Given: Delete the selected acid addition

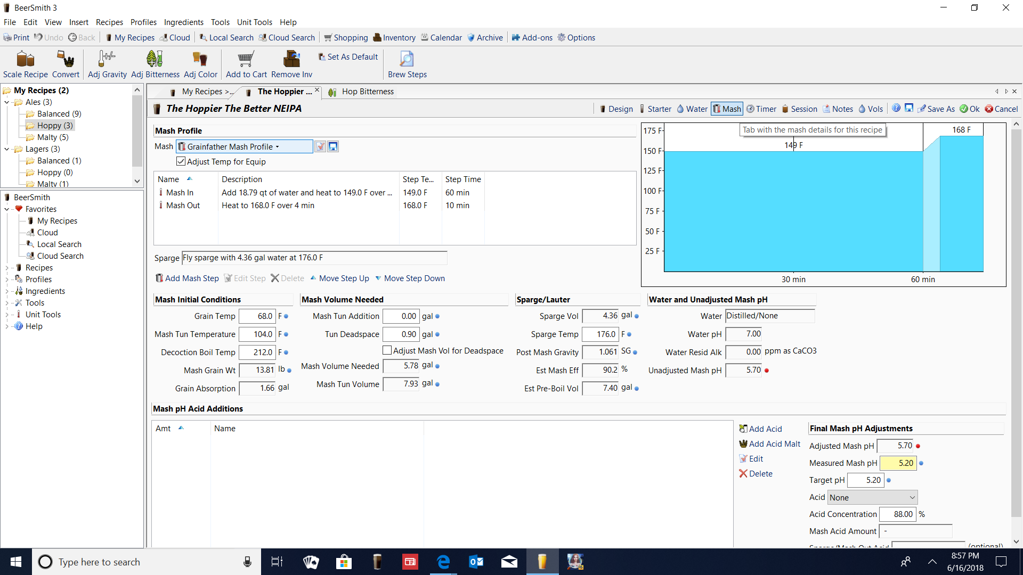Looking at the screenshot, I should (x=756, y=474).
